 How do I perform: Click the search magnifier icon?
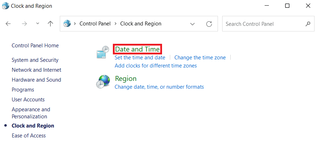click(308, 24)
